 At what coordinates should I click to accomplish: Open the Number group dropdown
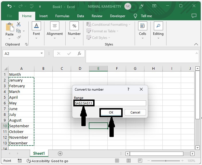[x=74, y=38]
